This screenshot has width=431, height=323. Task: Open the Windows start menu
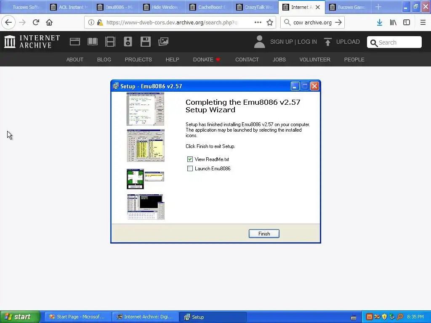click(20, 317)
